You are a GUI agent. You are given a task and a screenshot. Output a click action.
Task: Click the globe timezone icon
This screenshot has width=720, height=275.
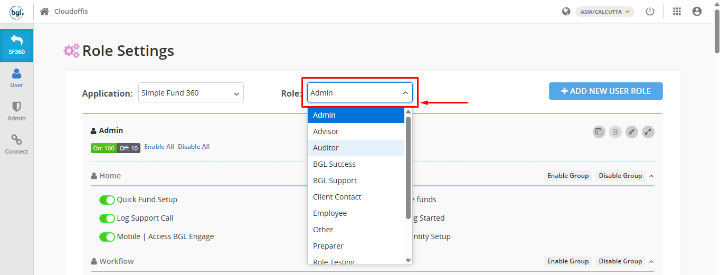point(566,12)
